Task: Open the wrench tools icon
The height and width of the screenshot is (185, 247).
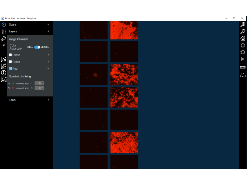Action: 4,38
